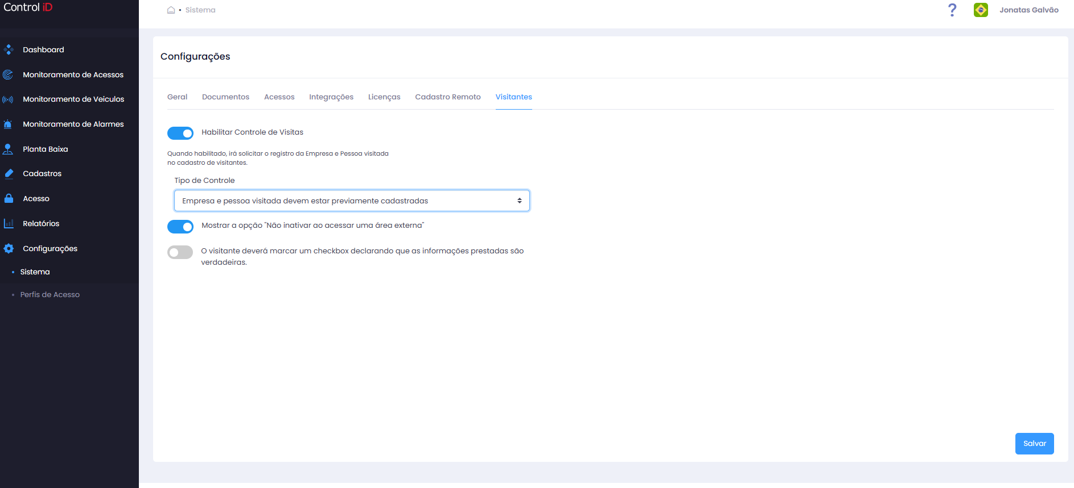
Task: Switch to the Licenças tab
Action: point(384,97)
